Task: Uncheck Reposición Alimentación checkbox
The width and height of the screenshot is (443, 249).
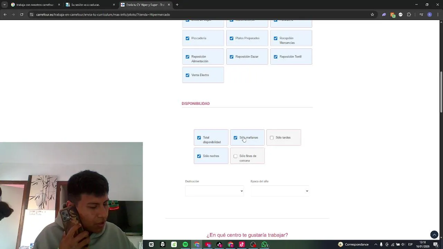Action: [x=188, y=57]
